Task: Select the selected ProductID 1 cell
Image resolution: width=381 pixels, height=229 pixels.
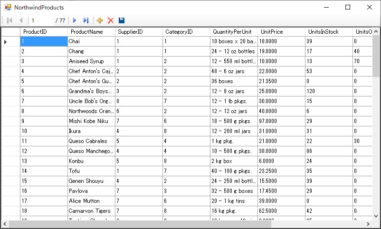Action: (44, 41)
